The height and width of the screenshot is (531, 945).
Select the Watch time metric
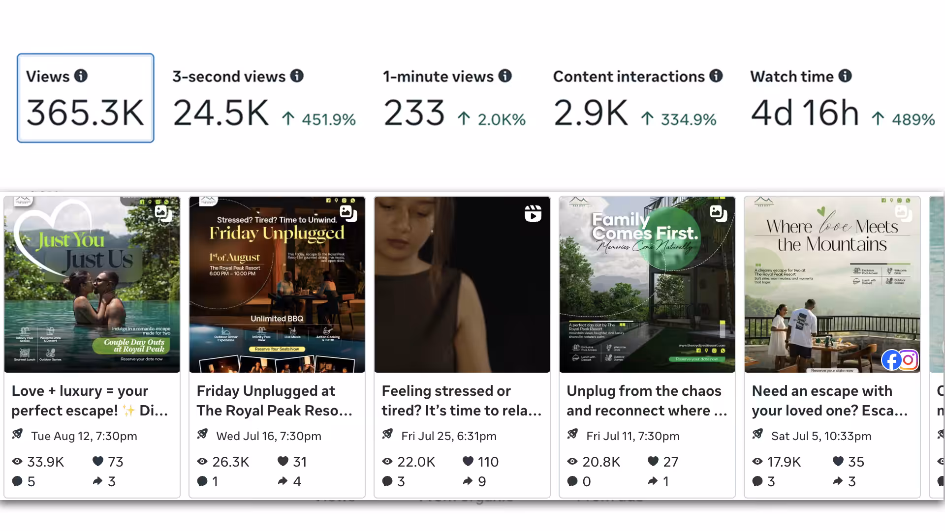pyautogui.click(x=843, y=98)
